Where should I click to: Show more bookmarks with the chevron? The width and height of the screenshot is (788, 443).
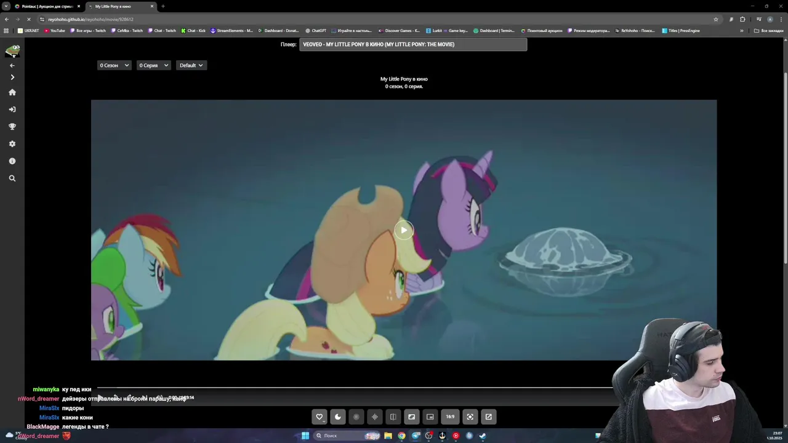(x=741, y=31)
